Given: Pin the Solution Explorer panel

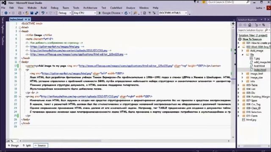Looking at the screenshot, I should tap(265, 20).
